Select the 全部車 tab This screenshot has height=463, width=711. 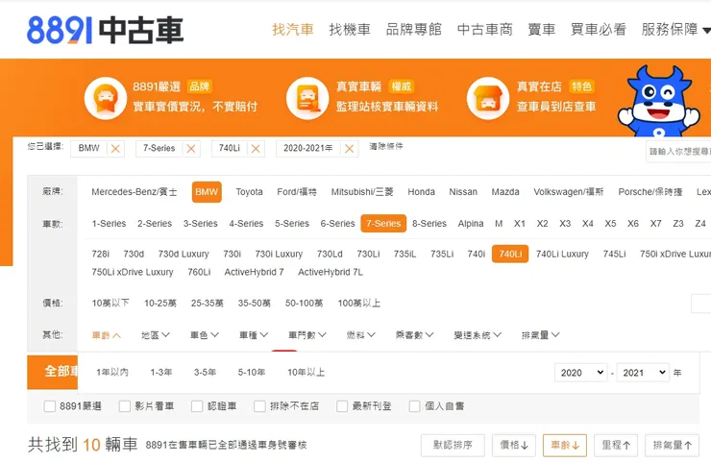click(x=53, y=373)
